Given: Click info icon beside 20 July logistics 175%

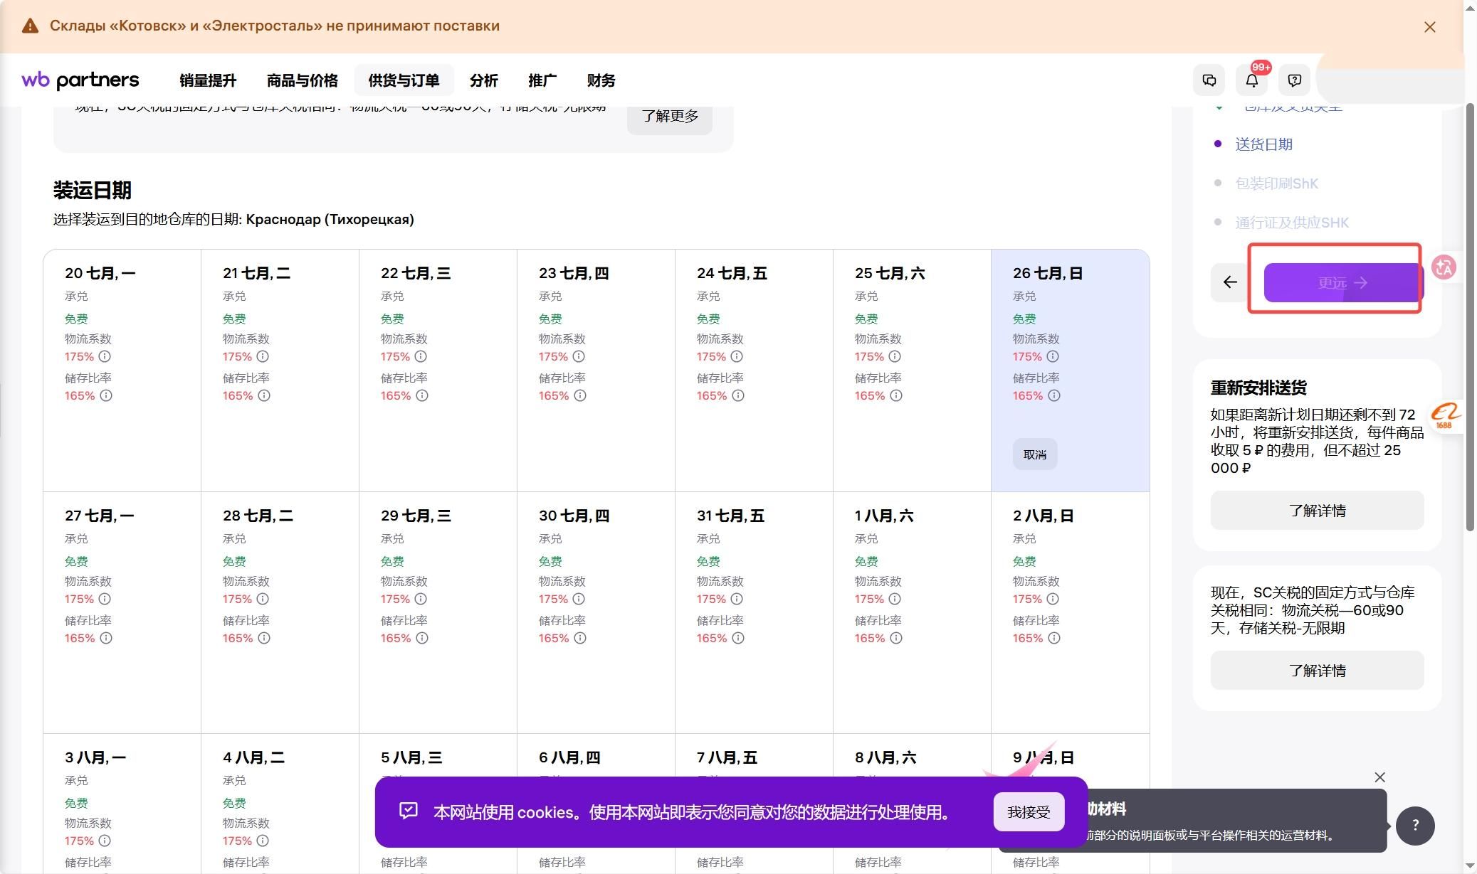Looking at the screenshot, I should pos(105,356).
